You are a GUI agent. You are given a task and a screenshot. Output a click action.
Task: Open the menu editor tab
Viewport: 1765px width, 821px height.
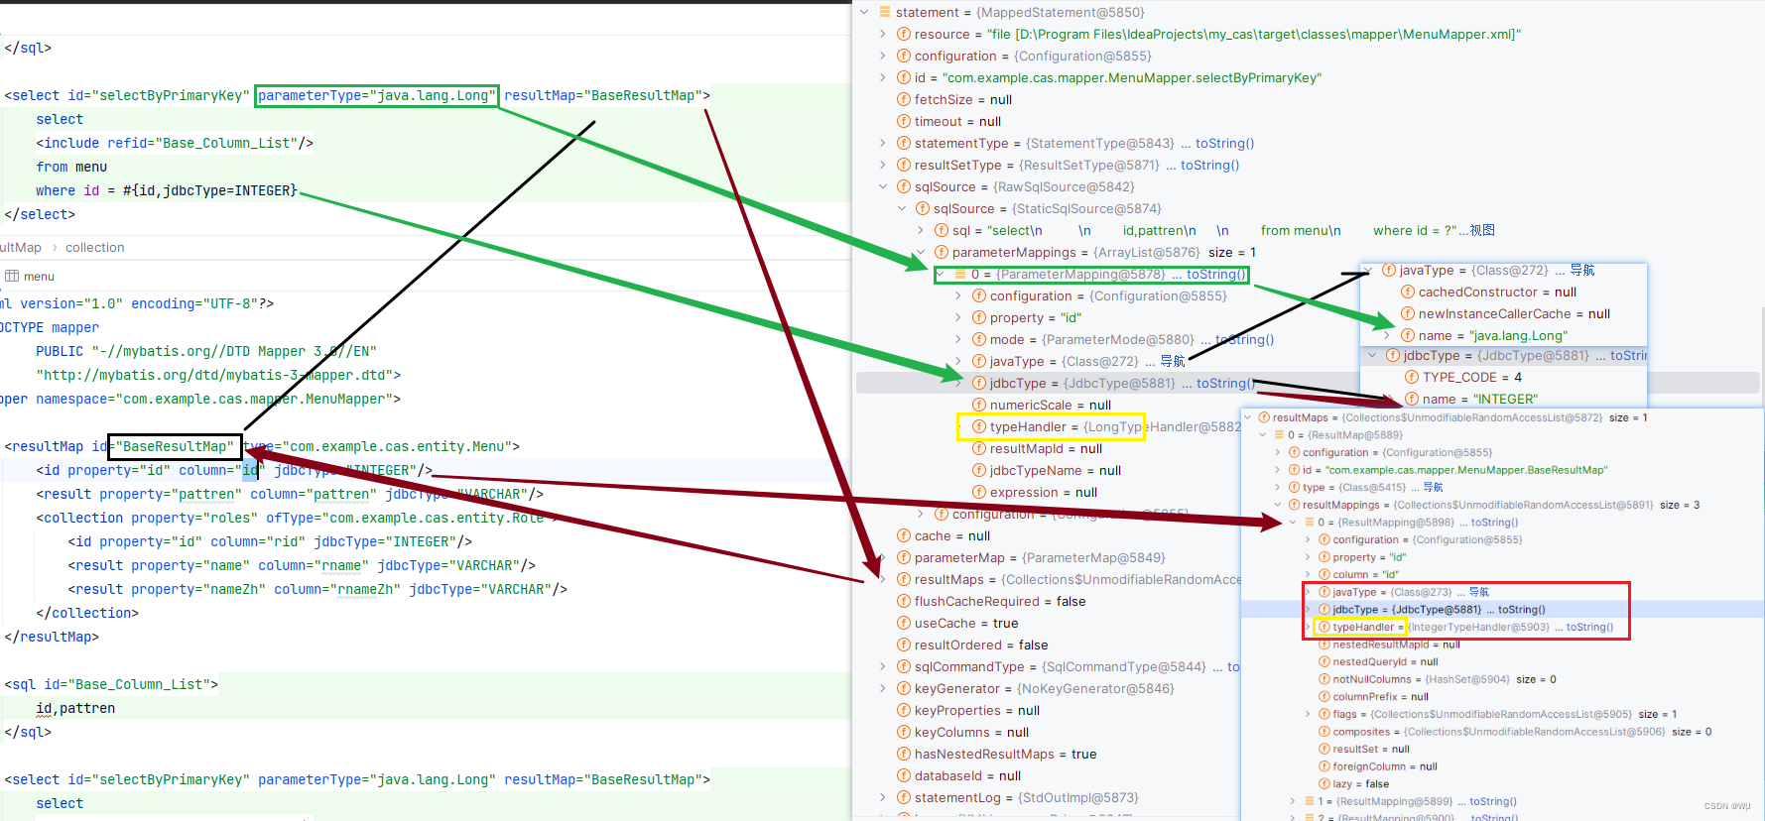pyautogui.click(x=31, y=276)
